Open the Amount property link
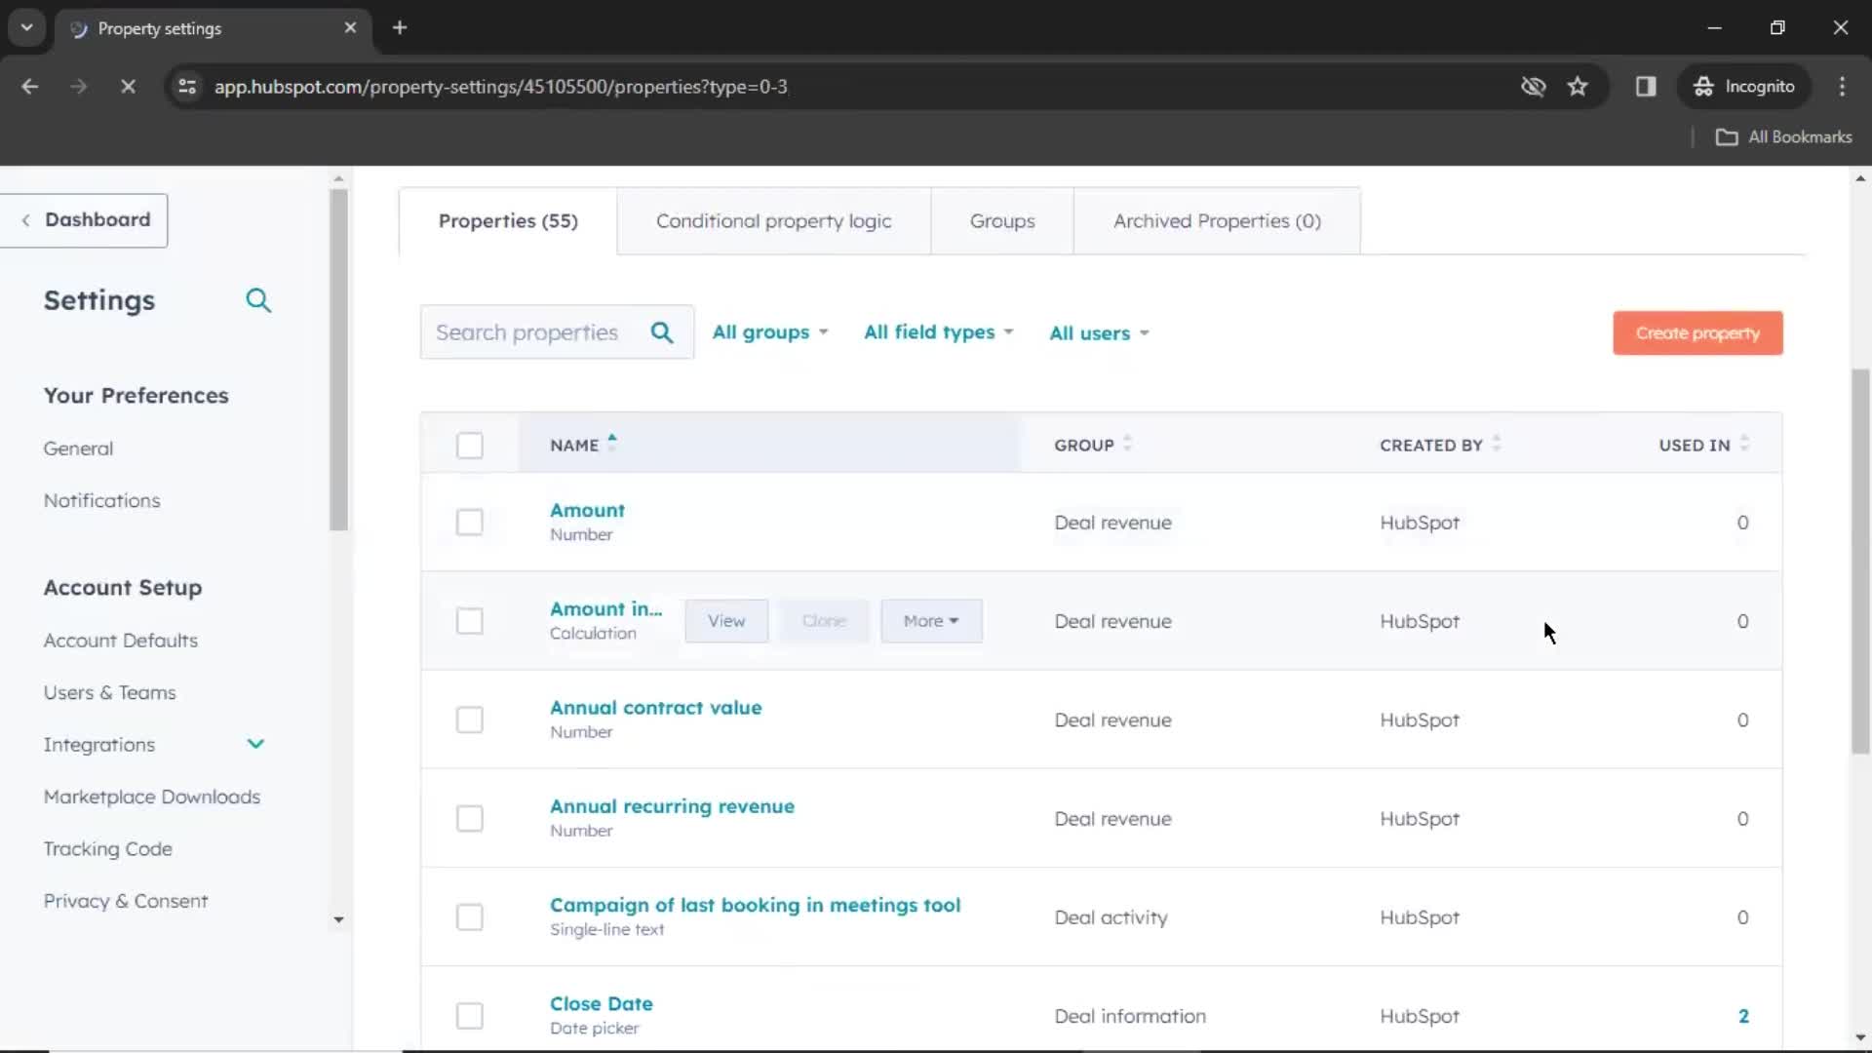Image resolution: width=1872 pixels, height=1053 pixels. pos(587,511)
